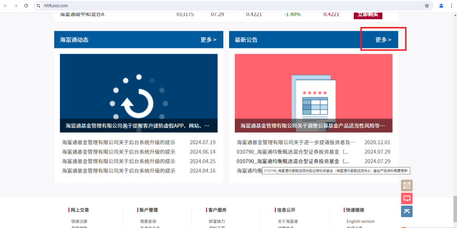Open headline about 调整公募基金产品适当性风险等
The image size is (457, 228).
[313, 126]
